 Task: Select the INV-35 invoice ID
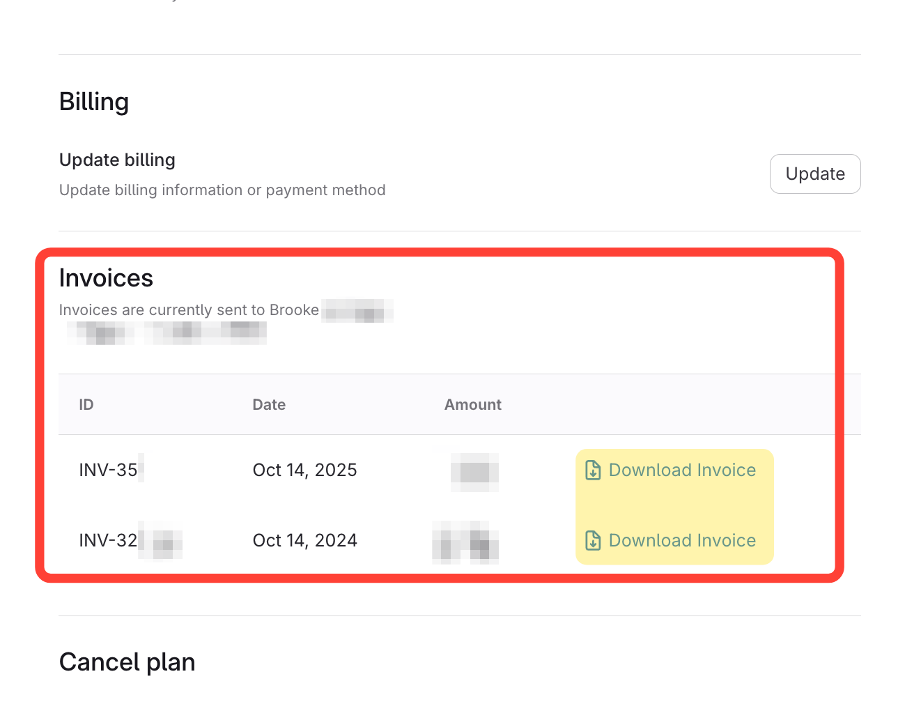109,470
